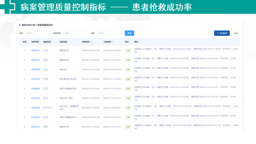256x144 pixels.
Task: Click the 患者姓名 column header
Action: coord(47,42)
